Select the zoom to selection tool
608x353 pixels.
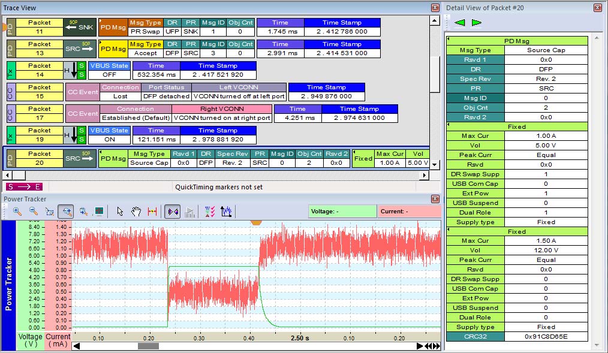[x=50, y=212]
